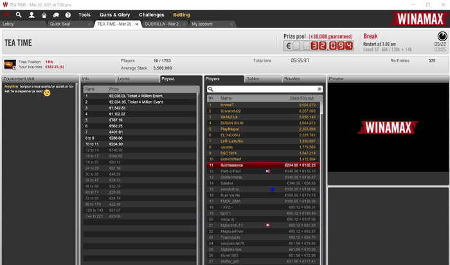Select the Payout tab
This screenshot has width=450, height=265.
[x=181, y=79]
